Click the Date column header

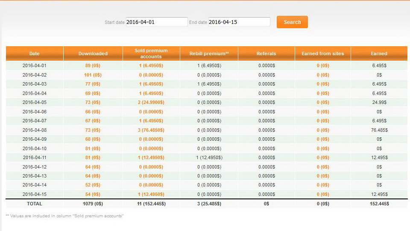[35, 53]
